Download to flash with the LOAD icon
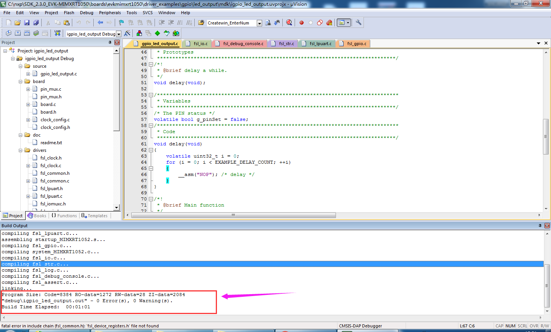Screen dimensions: 551x332 pos(57,33)
